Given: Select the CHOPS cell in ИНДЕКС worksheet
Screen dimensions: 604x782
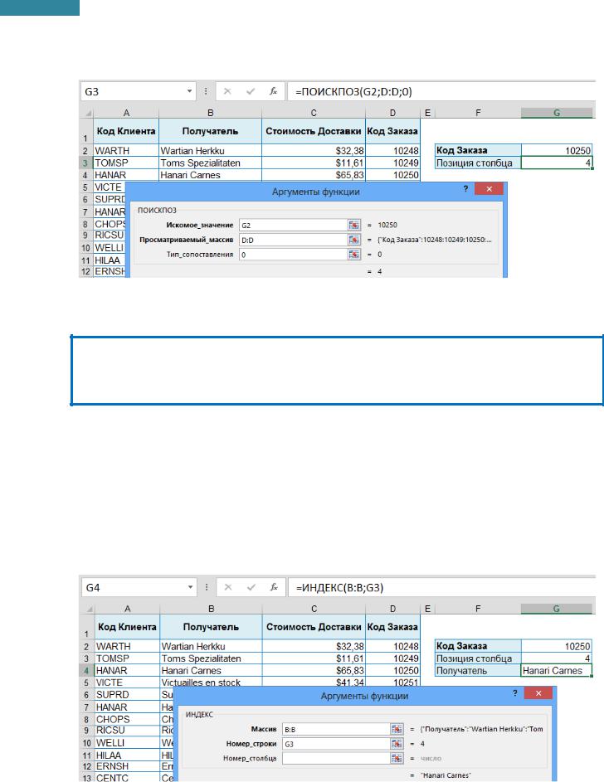Looking at the screenshot, I should tap(127, 719).
